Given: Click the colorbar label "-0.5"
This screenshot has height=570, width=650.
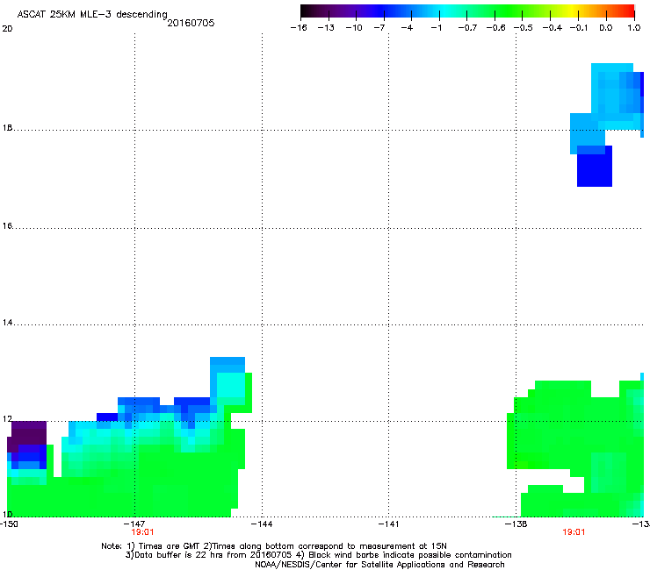Looking at the screenshot, I should (524, 28).
